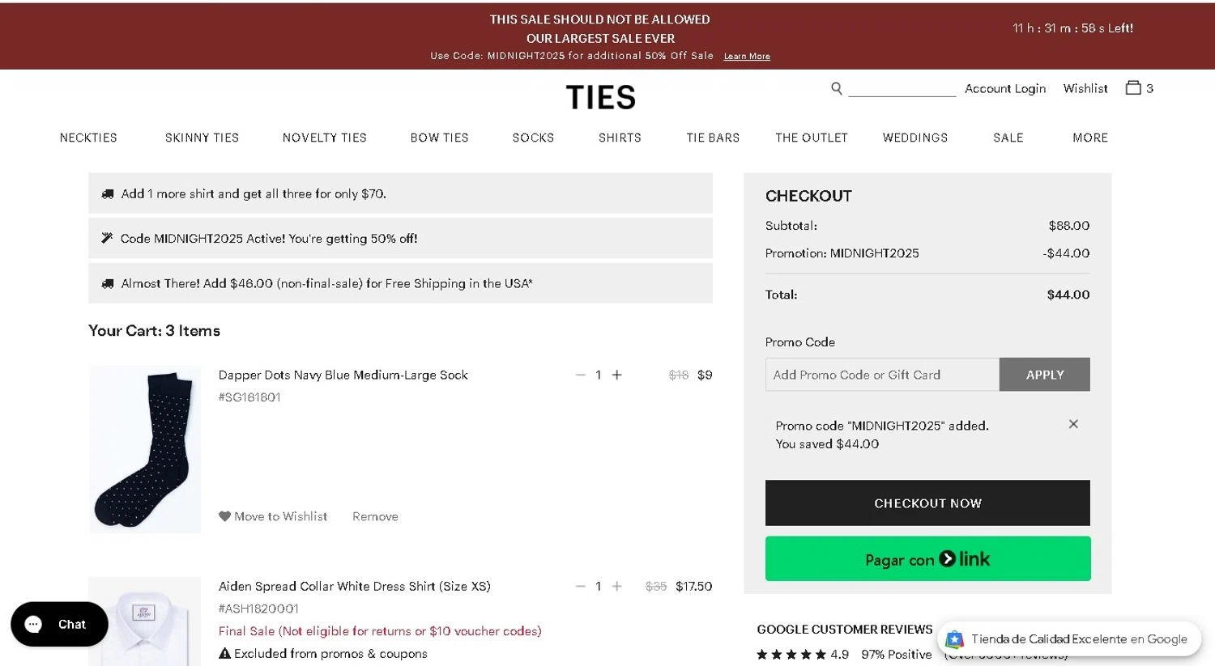Pay with the green Link button
The width and height of the screenshot is (1215, 666).
click(x=927, y=558)
